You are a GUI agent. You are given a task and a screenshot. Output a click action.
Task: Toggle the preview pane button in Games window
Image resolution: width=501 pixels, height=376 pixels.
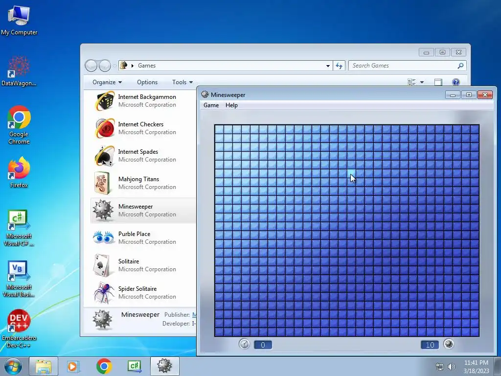[438, 82]
